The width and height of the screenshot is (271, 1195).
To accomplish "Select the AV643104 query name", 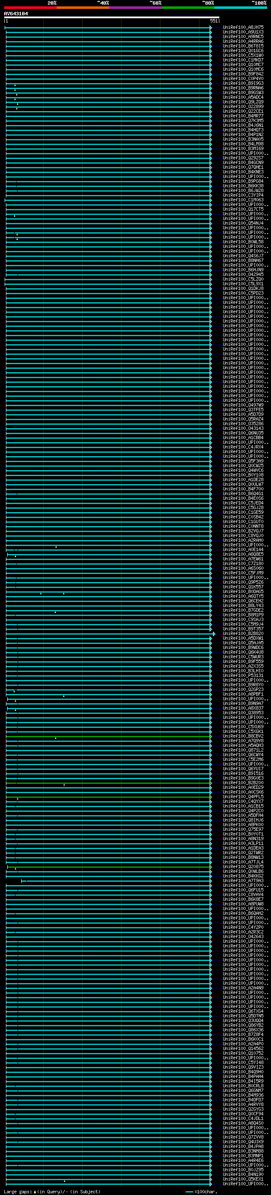I will 16,14.
